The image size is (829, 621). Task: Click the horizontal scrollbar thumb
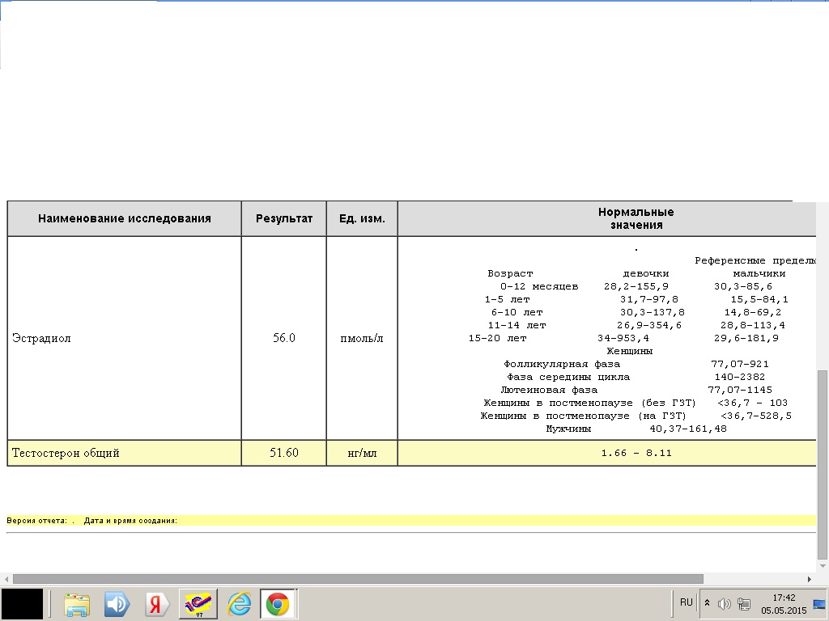click(356, 579)
